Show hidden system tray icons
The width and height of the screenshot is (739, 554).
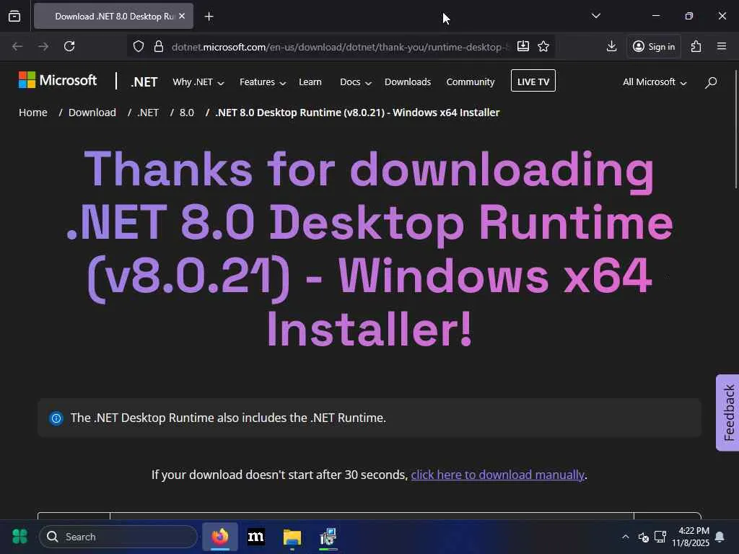click(x=626, y=537)
